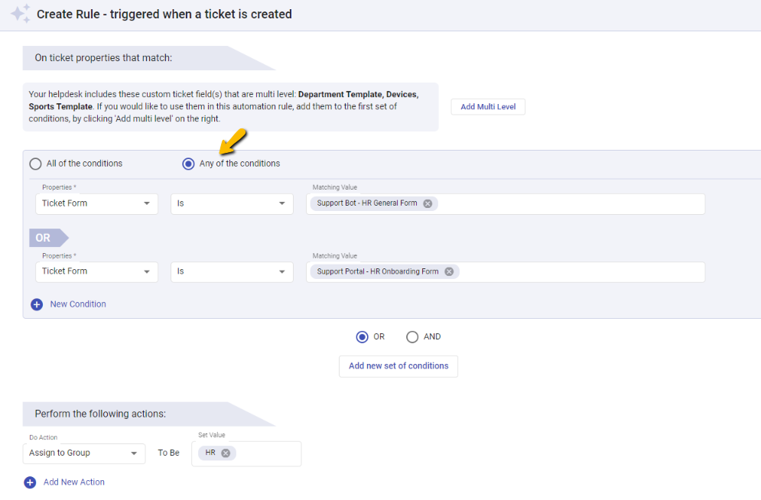
Task: Click the New Condition link
Action: pos(78,304)
